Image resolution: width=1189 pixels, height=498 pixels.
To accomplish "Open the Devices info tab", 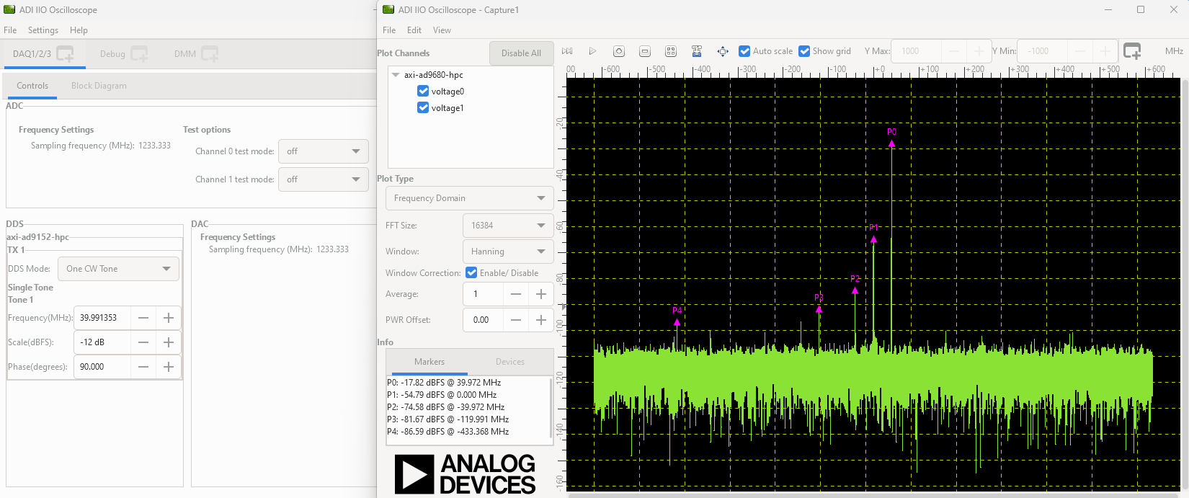I will coord(510,362).
